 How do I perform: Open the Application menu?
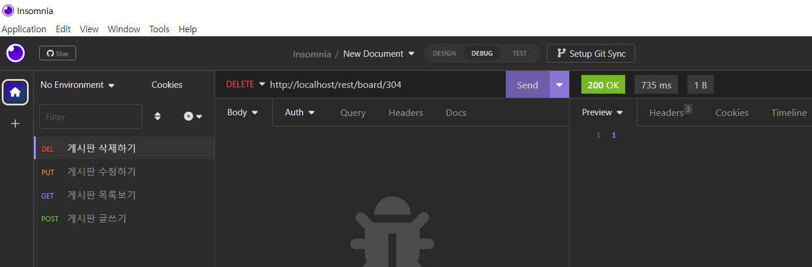[24, 29]
